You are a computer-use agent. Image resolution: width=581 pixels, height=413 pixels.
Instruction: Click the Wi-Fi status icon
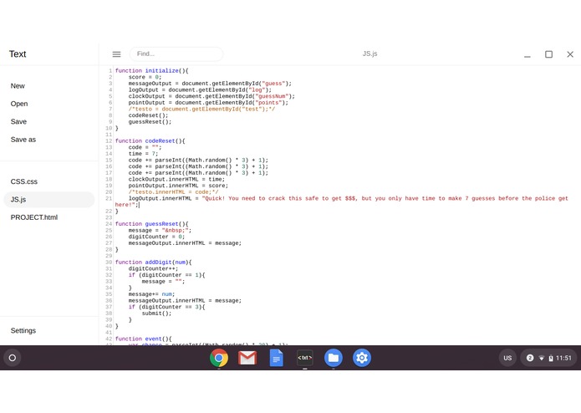pyautogui.click(x=542, y=358)
